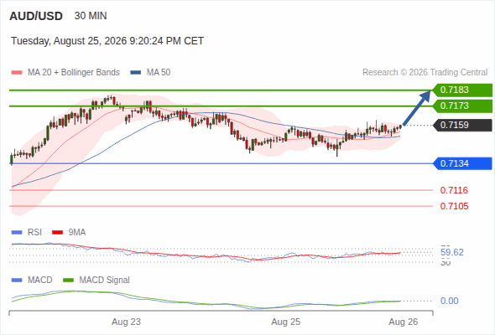Image resolution: width=495 pixels, height=335 pixels.
Task: Click the 0.7134 blue pivot label
Action: [x=462, y=163]
